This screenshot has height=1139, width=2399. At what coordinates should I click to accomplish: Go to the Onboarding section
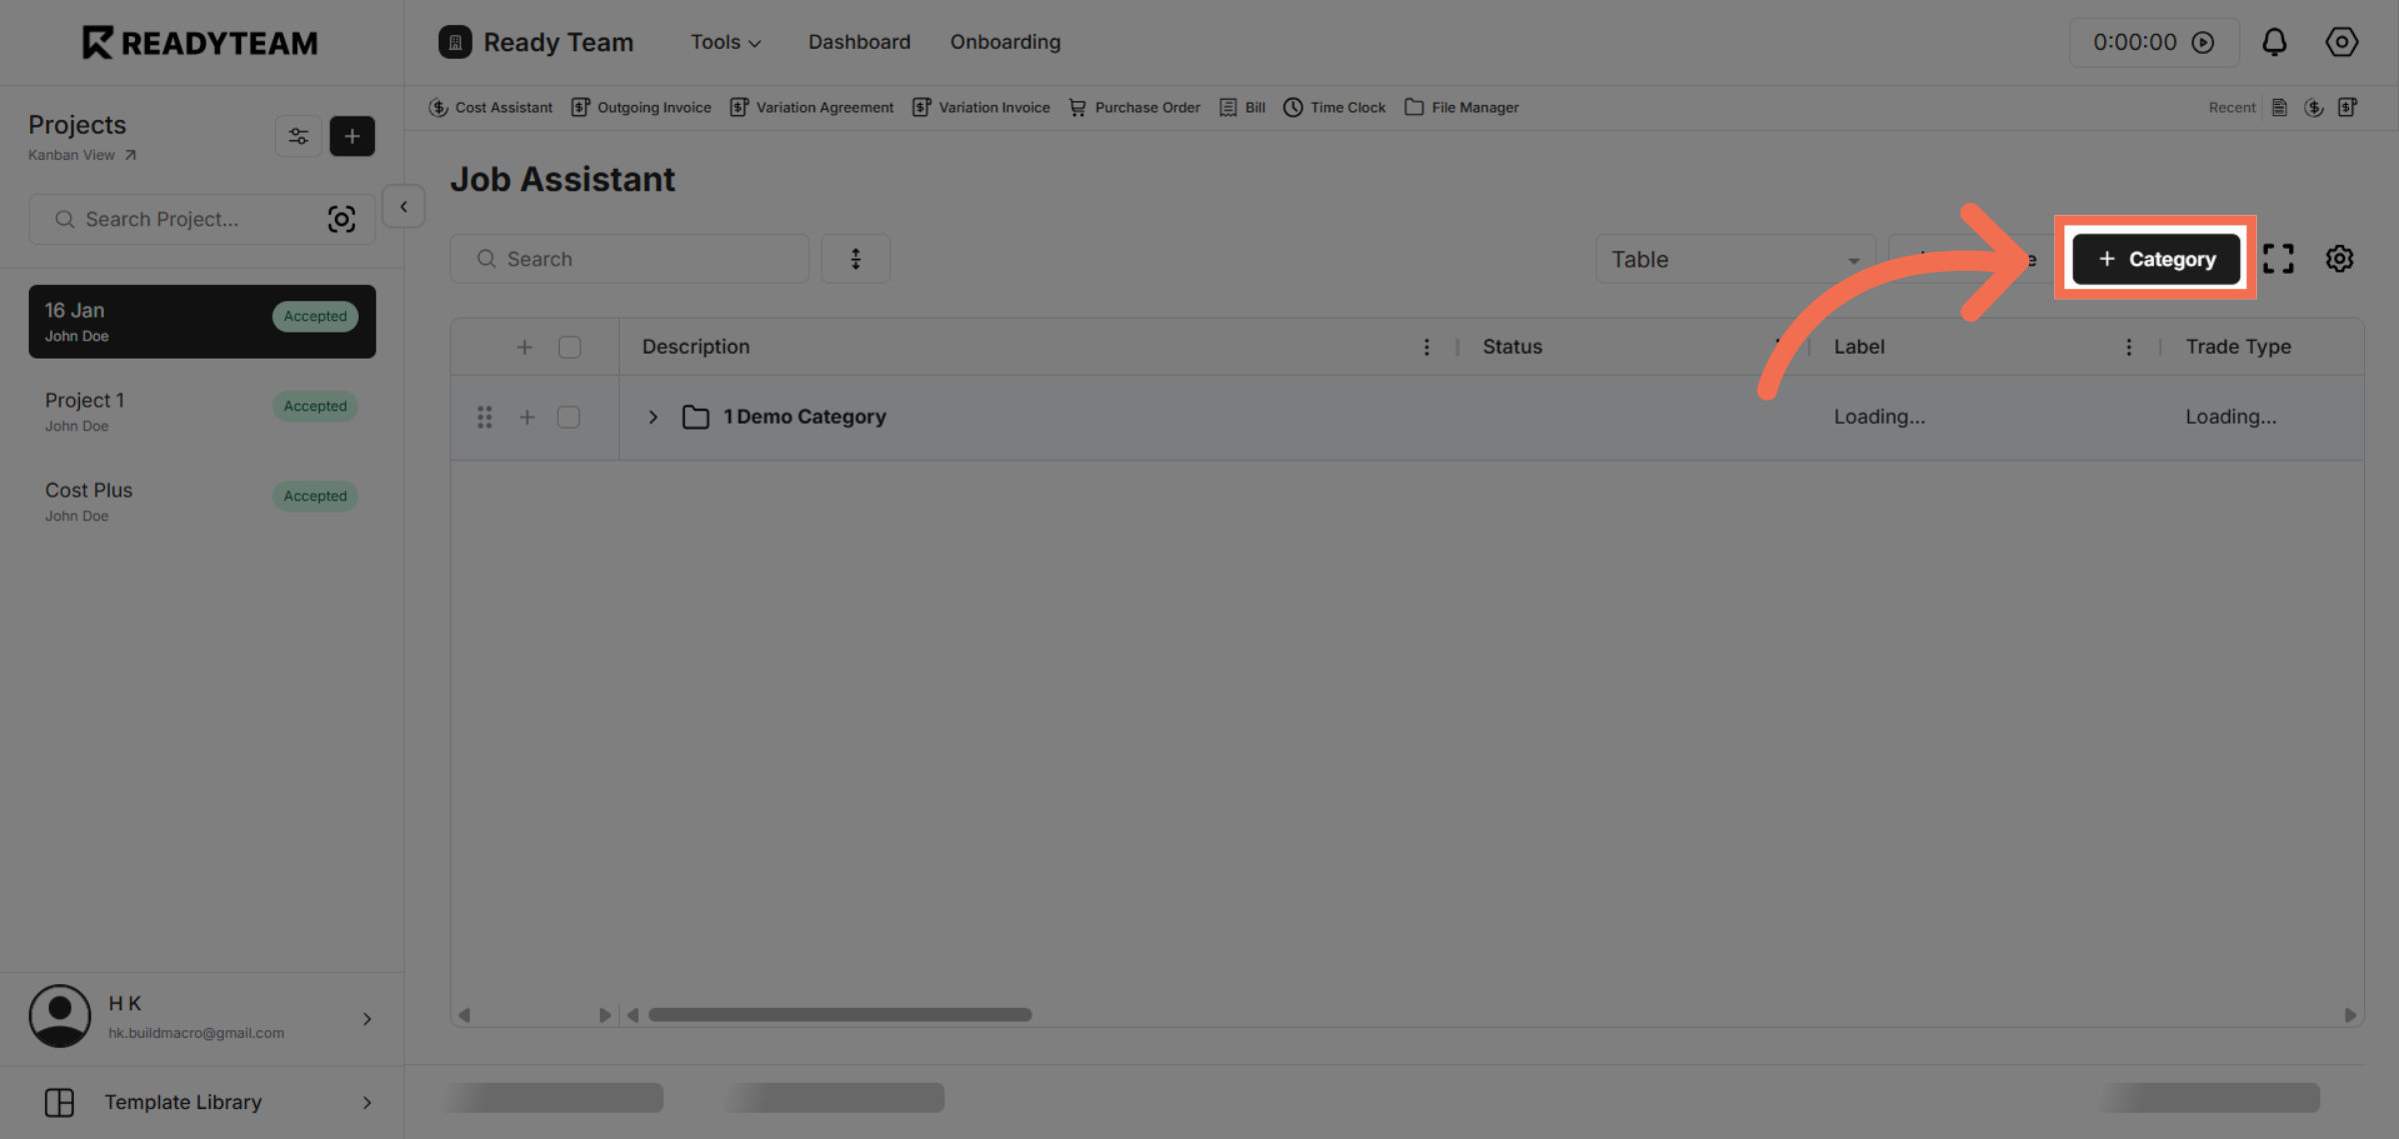pyautogui.click(x=1005, y=42)
